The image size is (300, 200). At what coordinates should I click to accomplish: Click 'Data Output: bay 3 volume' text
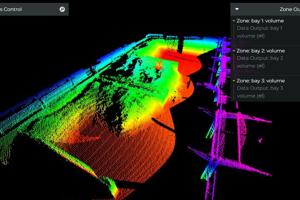[x=260, y=92]
